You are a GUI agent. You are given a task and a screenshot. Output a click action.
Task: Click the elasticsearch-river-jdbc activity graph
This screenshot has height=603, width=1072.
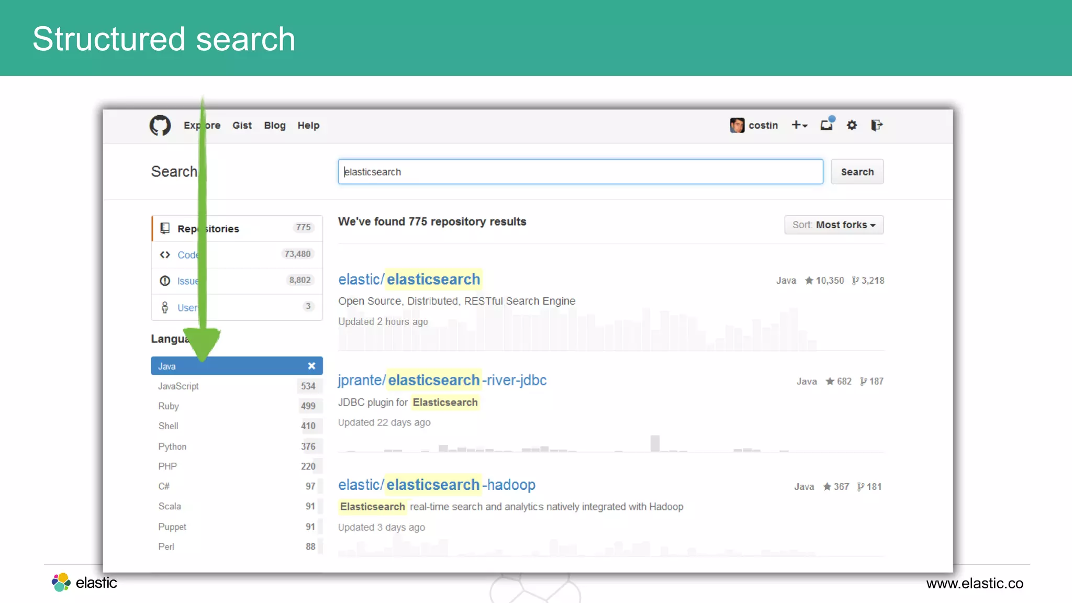[x=611, y=443]
